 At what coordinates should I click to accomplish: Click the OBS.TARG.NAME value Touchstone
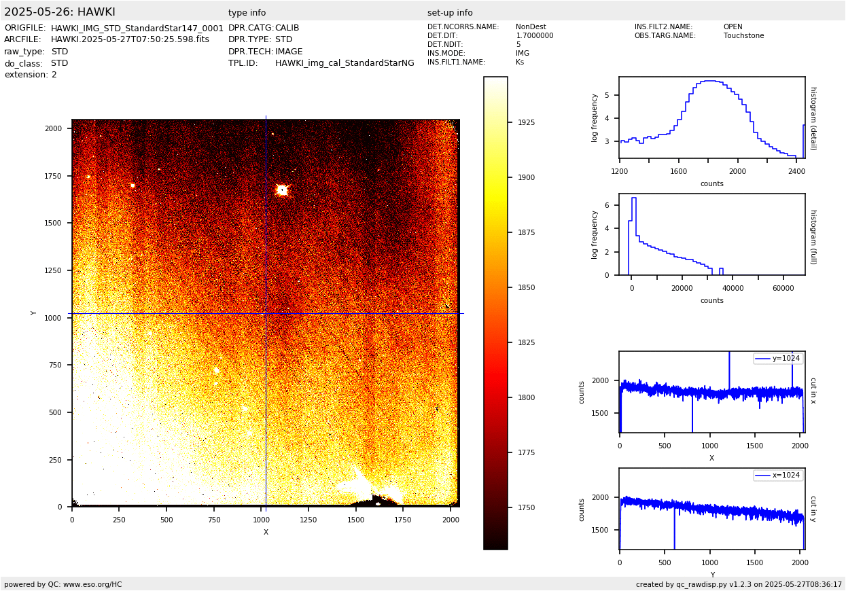[743, 36]
